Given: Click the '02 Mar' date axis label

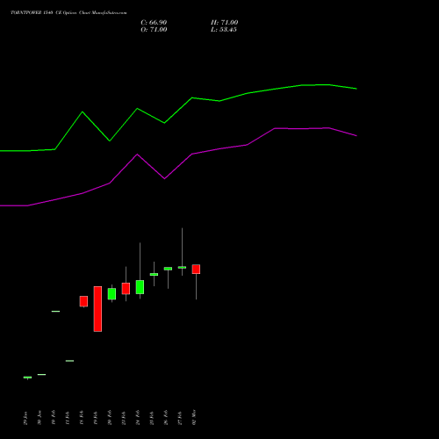Looking at the screenshot, I should pyautogui.click(x=194, y=417).
